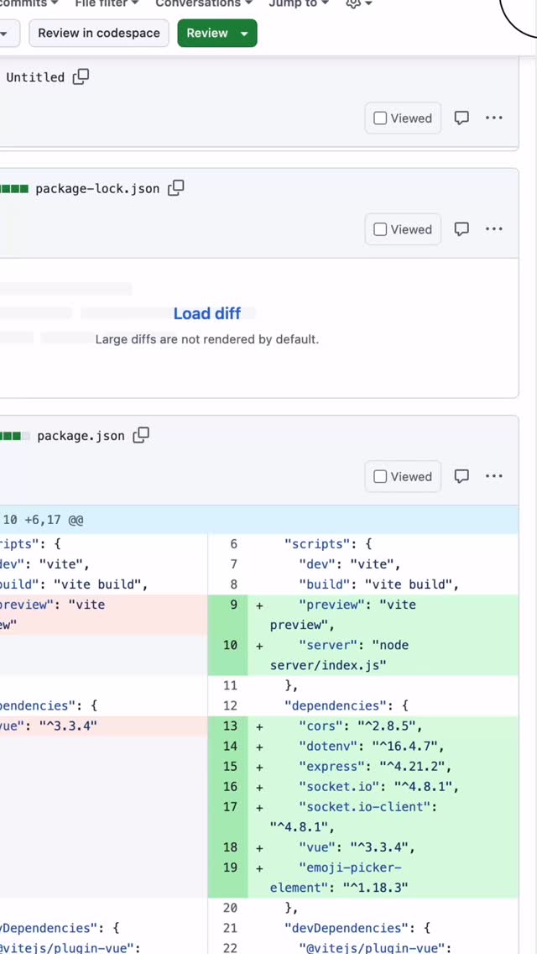Screen dimensions: 537x954
Task: Copy the Untitled file path
Action: (x=81, y=76)
